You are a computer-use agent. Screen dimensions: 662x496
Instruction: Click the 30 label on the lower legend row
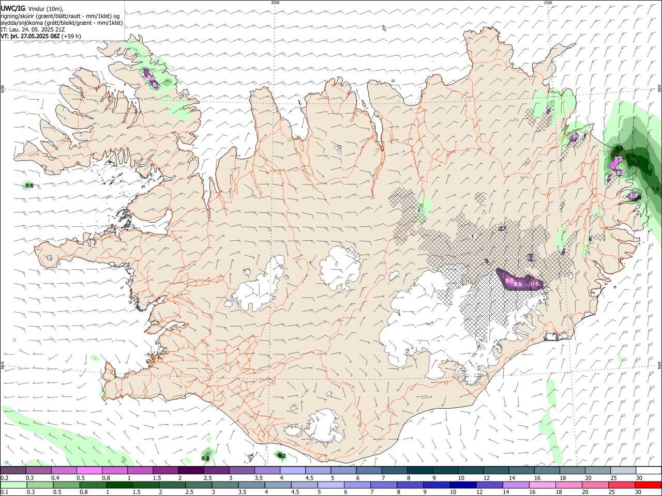tap(639, 492)
